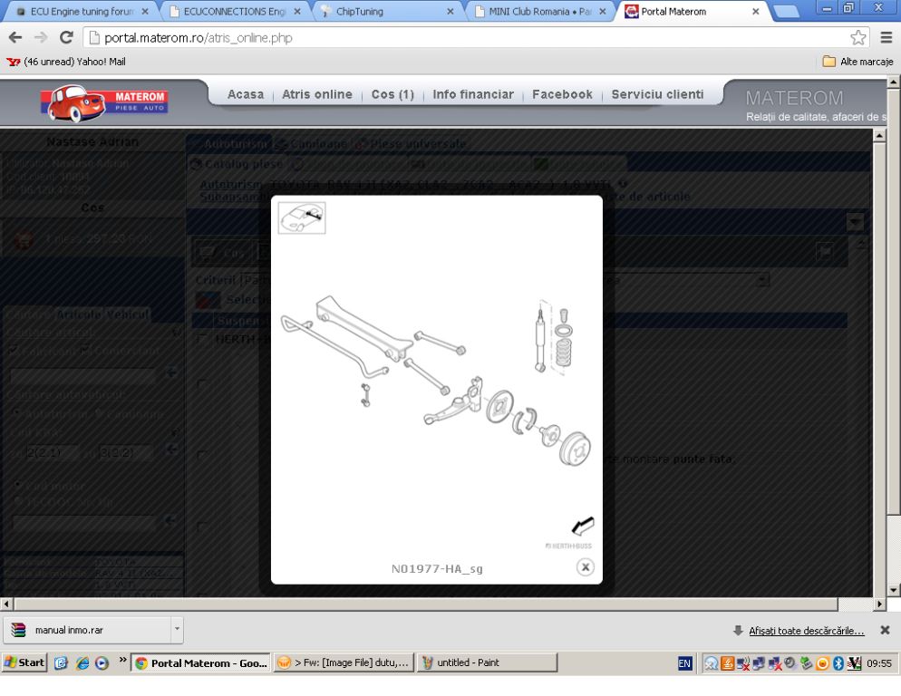Expand manual inmo.rar download options arrow
The image size is (901, 696).
pos(177,630)
